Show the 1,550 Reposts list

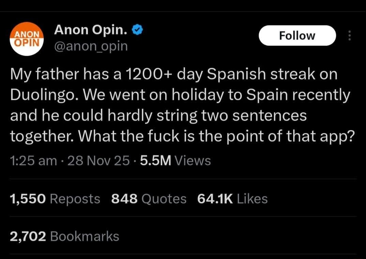click(55, 199)
